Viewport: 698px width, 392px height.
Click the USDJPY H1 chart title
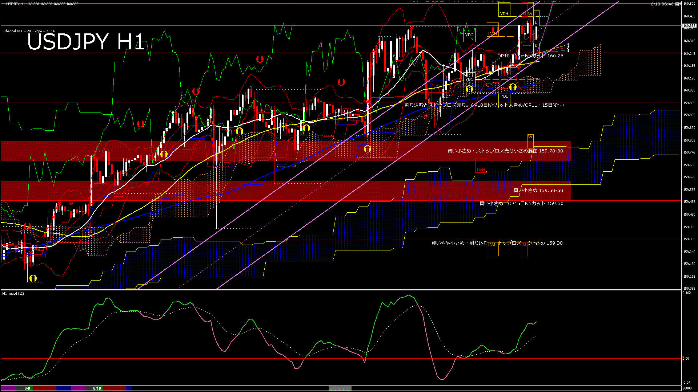86,41
